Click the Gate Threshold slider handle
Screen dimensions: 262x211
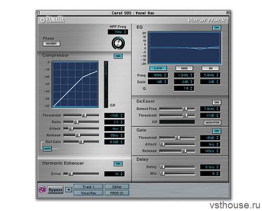click(x=178, y=138)
